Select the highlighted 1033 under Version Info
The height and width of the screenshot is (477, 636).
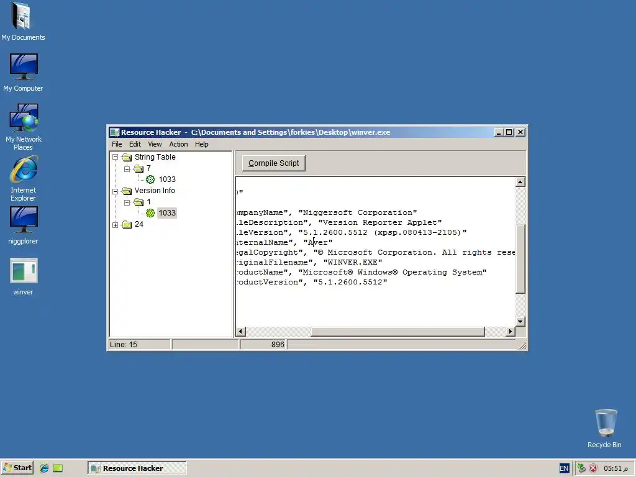pos(167,213)
